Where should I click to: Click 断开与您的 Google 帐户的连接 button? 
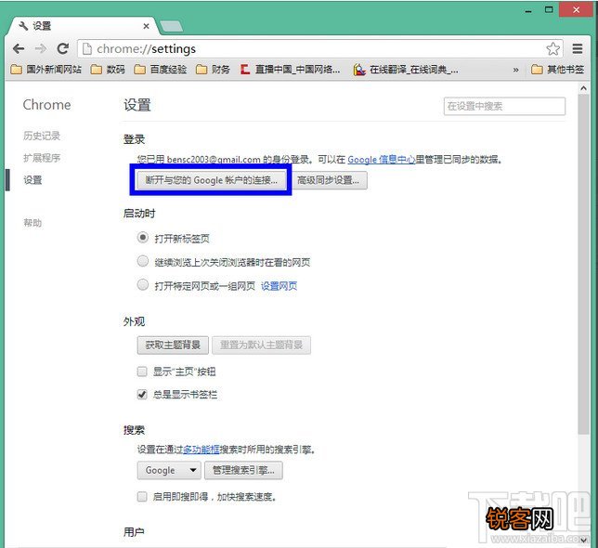tap(212, 180)
